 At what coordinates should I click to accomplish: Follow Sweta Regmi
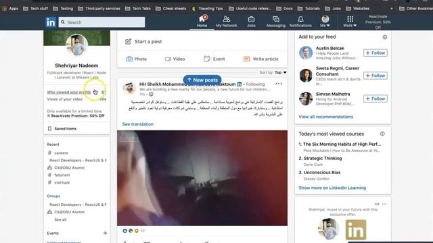pyautogui.click(x=375, y=76)
